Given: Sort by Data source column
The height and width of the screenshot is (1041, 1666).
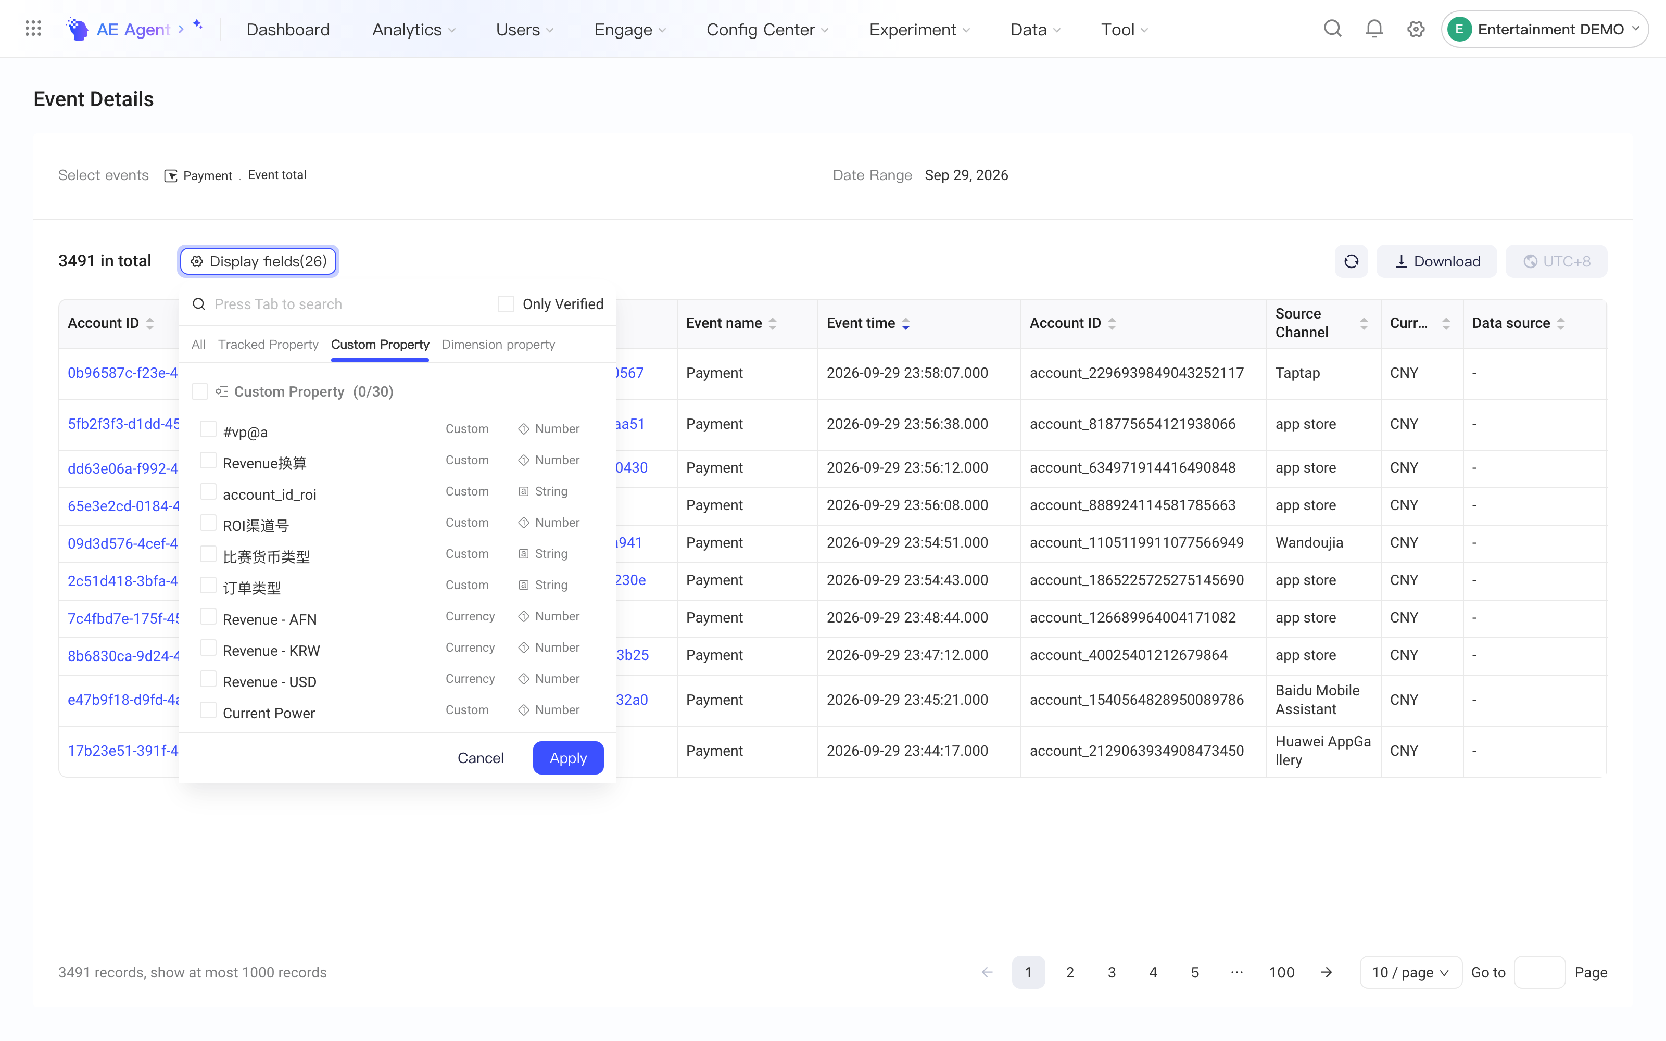Looking at the screenshot, I should tap(1561, 324).
